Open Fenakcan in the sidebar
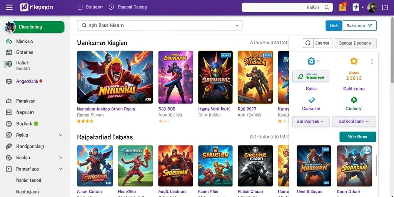394x197 pixels. point(26,101)
